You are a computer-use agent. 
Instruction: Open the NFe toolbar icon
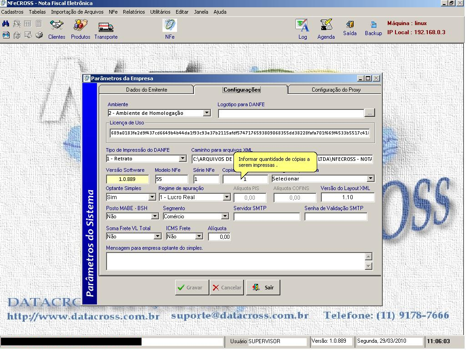pos(170,30)
